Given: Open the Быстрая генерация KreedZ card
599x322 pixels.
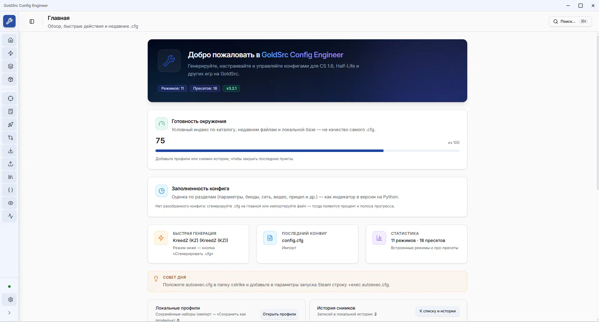Looking at the screenshot, I should (x=198, y=244).
